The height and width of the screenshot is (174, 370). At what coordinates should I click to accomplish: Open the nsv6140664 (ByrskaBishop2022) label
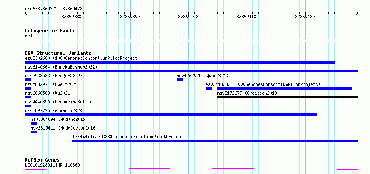[61, 67]
